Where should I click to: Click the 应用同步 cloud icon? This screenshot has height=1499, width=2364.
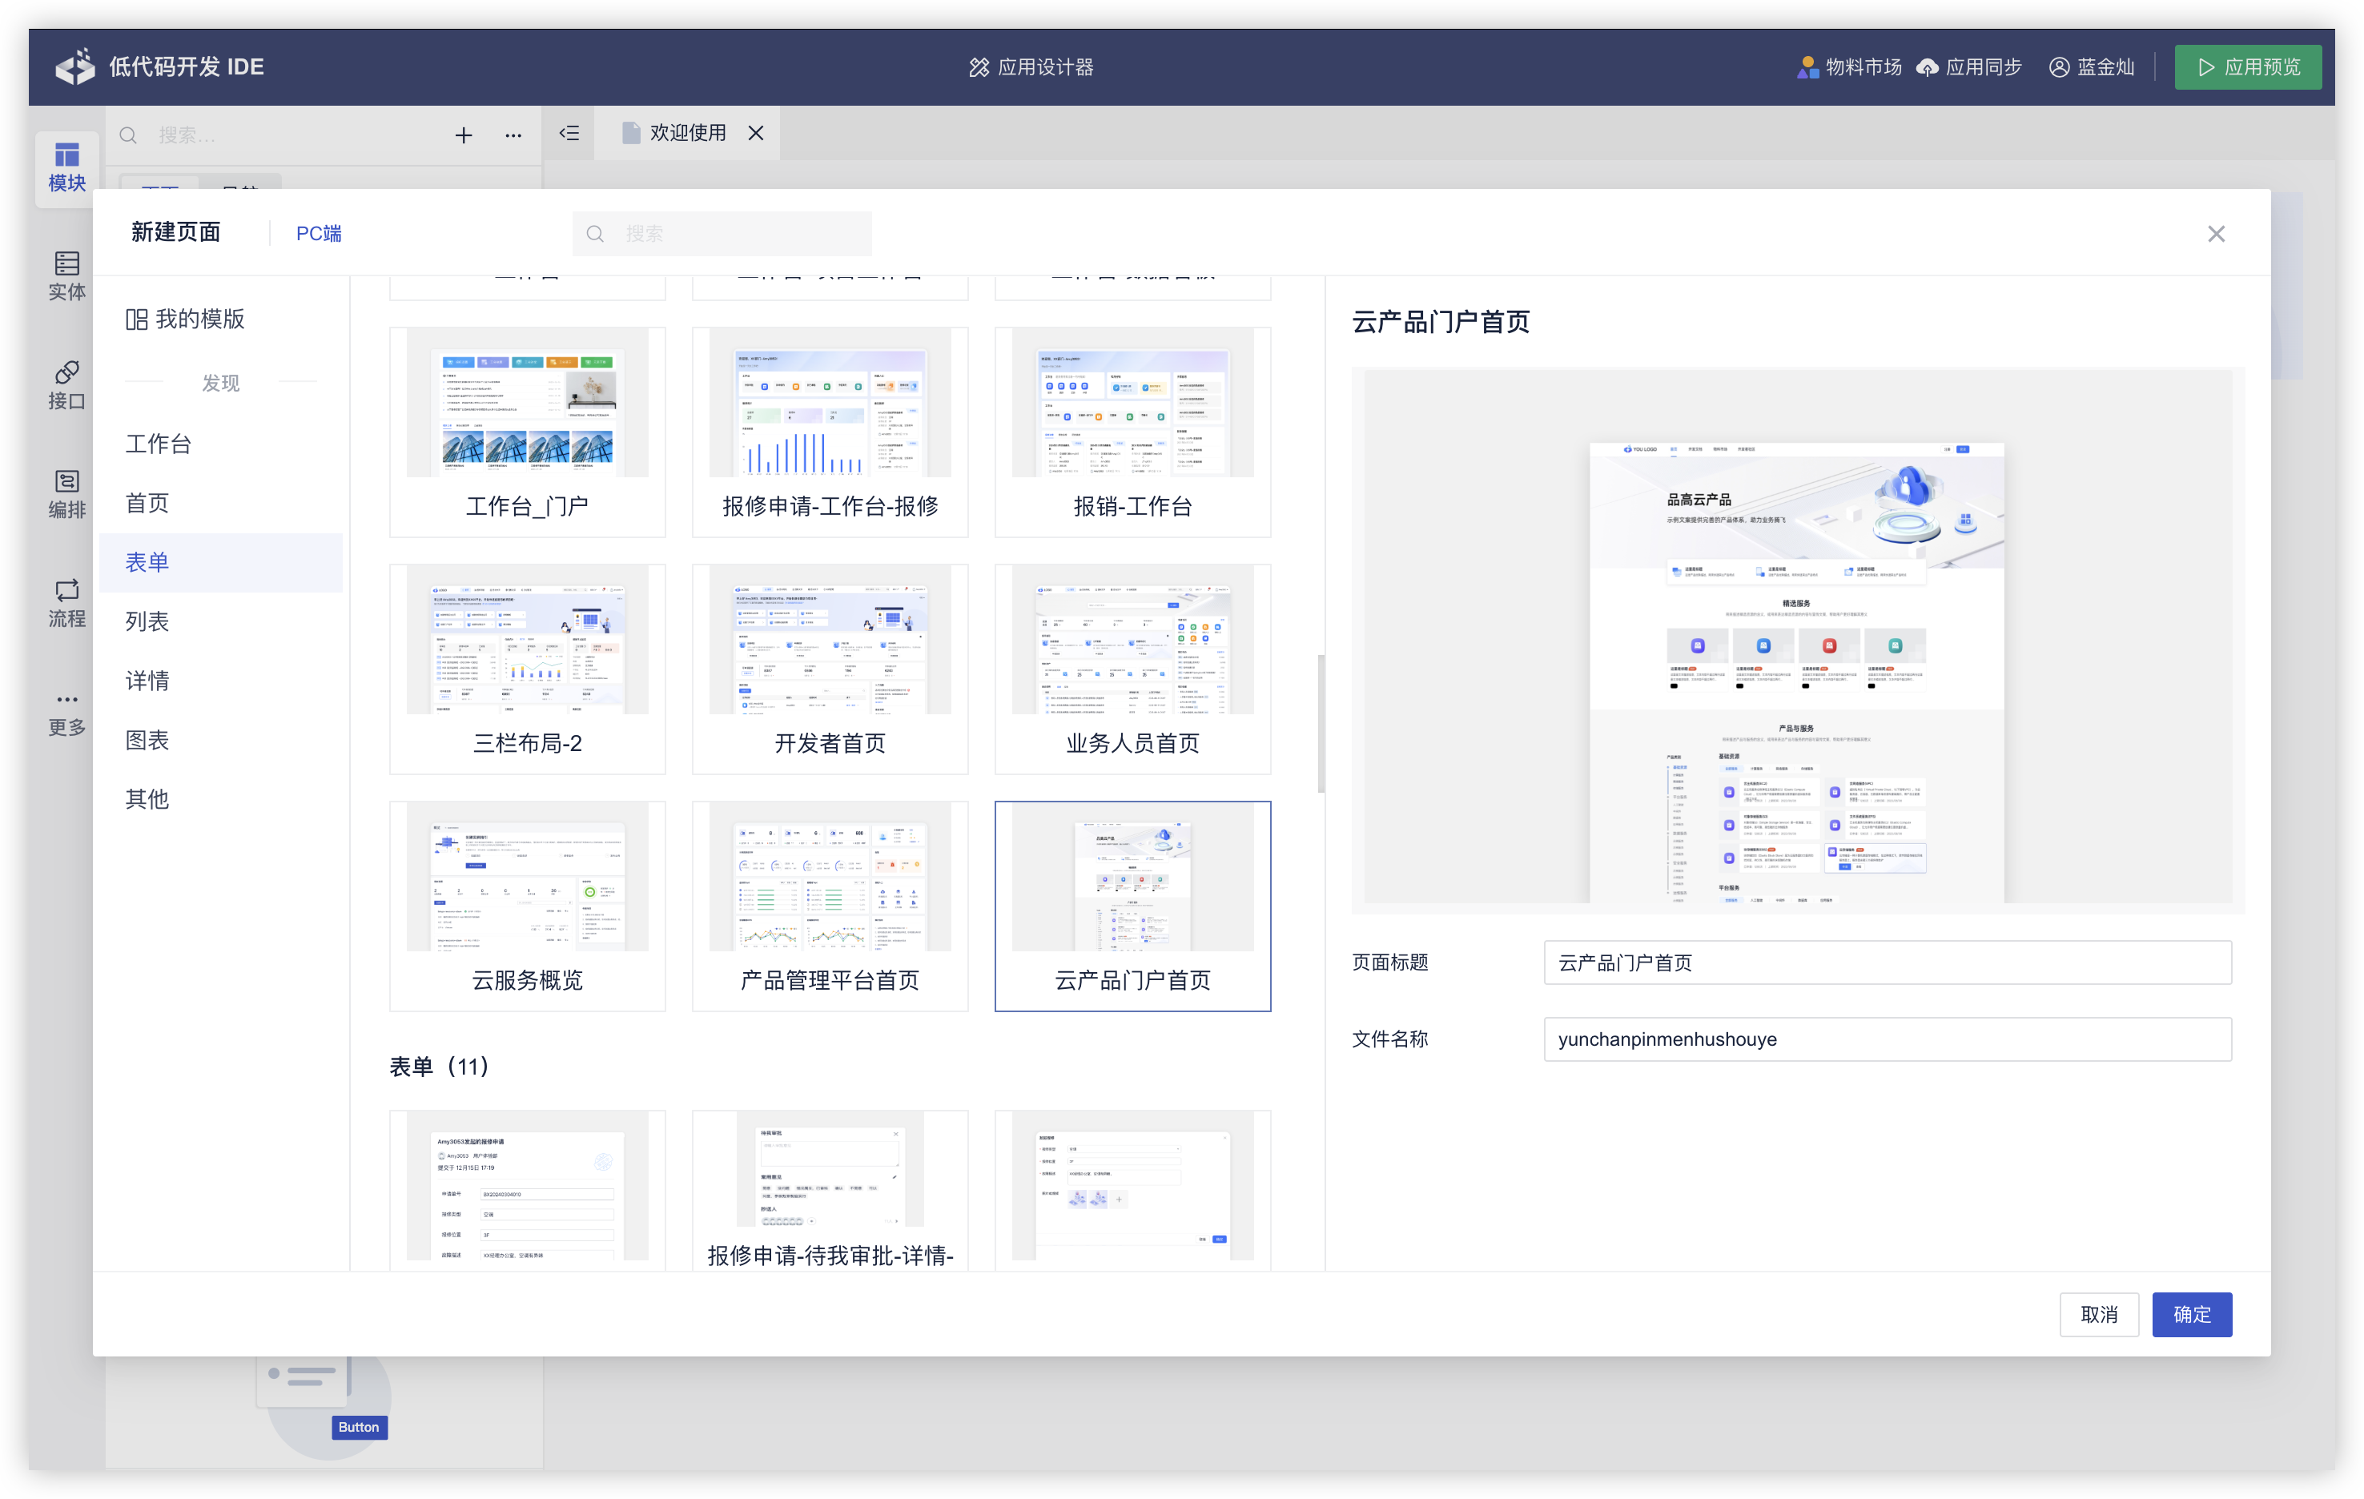coord(1928,66)
